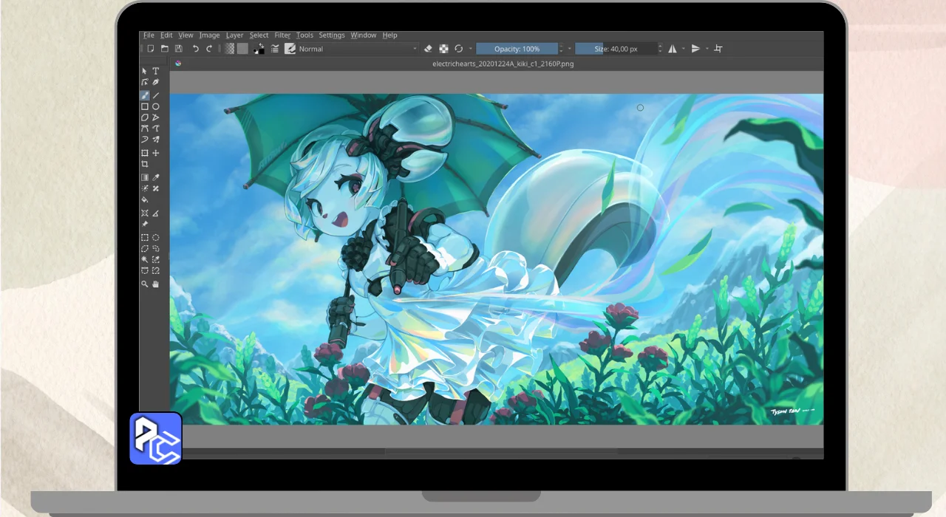This screenshot has height=517, width=946.
Task: Select the Gradient tool
Action: pos(145,177)
